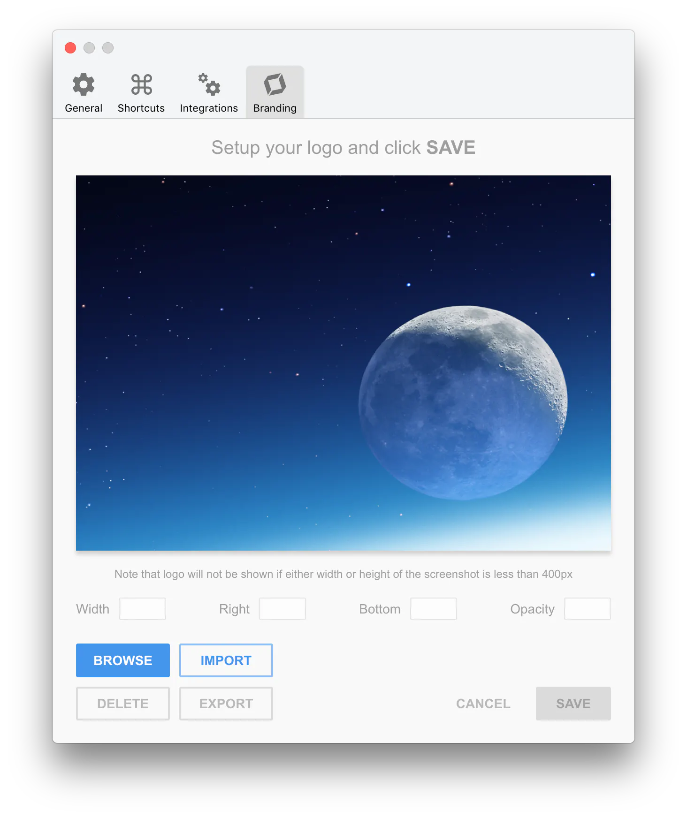The image size is (687, 818).
Task: Click the EXPORT button
Action: click(226, 704)
